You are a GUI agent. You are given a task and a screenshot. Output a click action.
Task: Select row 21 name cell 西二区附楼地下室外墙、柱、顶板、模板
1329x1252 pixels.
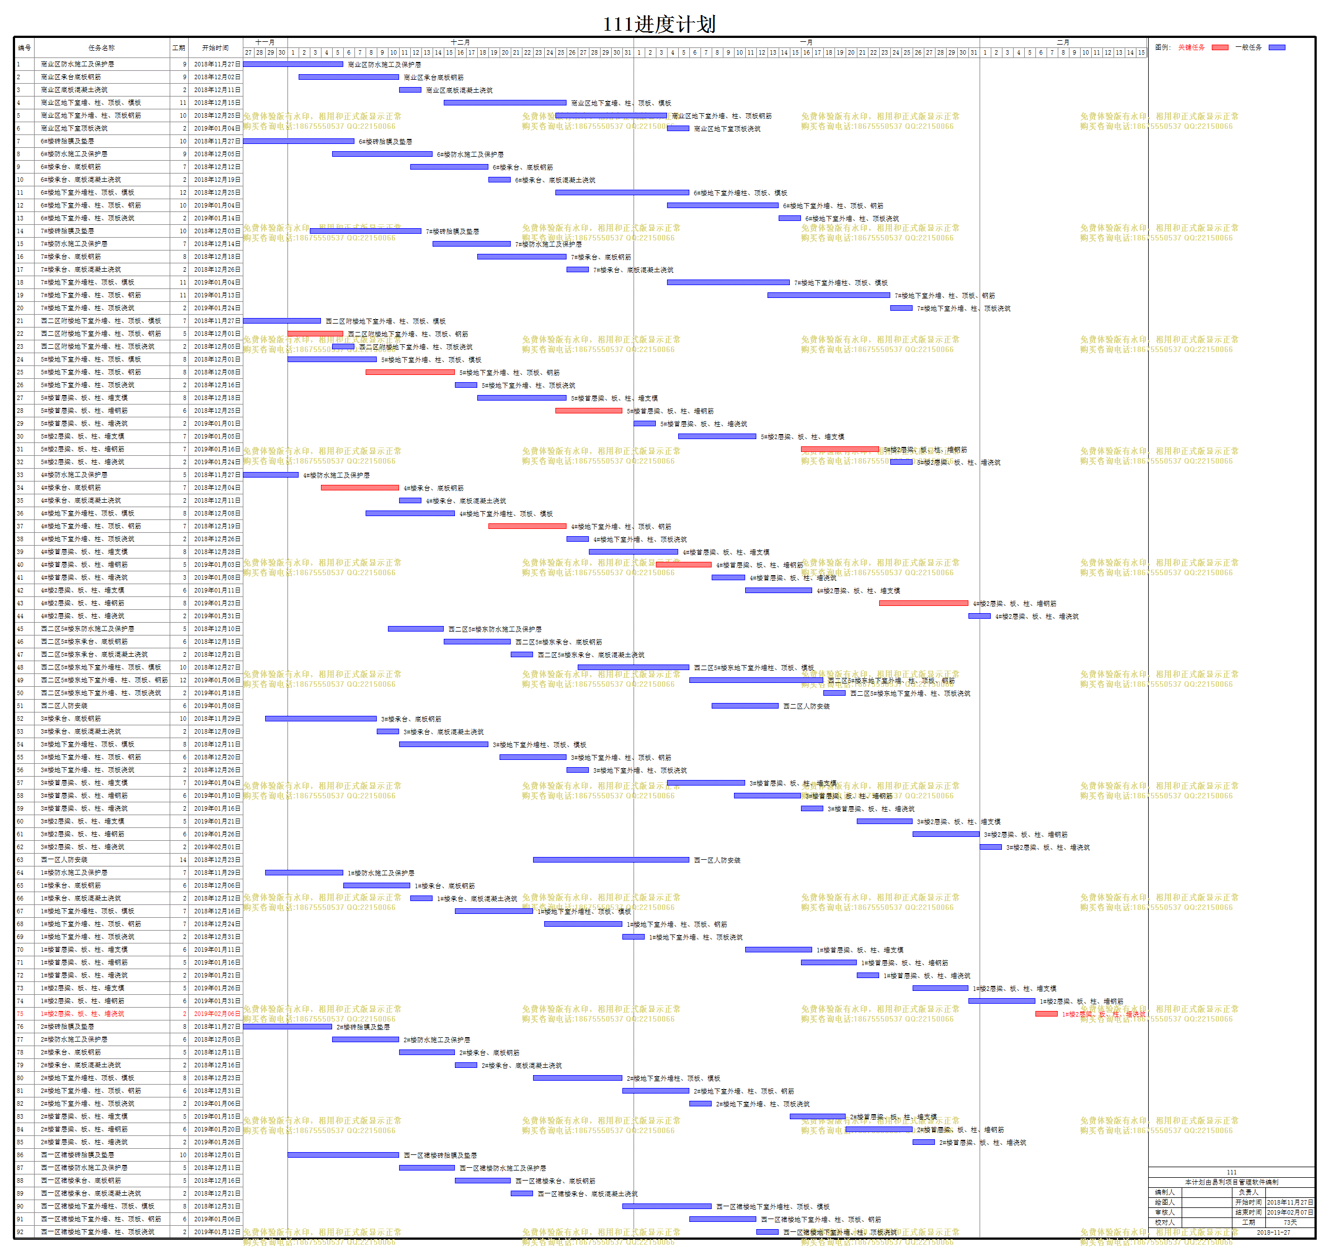pyautogui.click(x=102, y=321)
